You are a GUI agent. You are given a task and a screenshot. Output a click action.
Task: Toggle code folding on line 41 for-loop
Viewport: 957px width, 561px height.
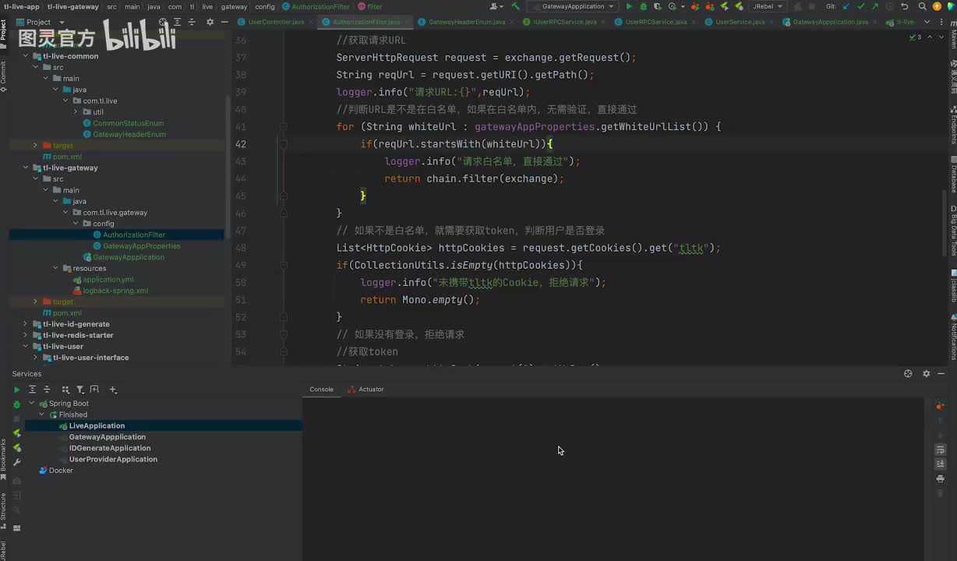pyautogui.click(x=284, y=126)
